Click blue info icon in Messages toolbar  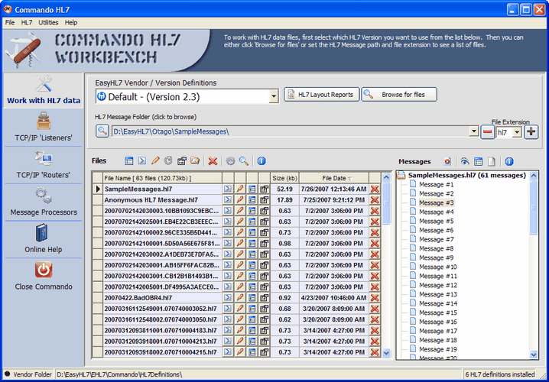(x=509, y=161)
